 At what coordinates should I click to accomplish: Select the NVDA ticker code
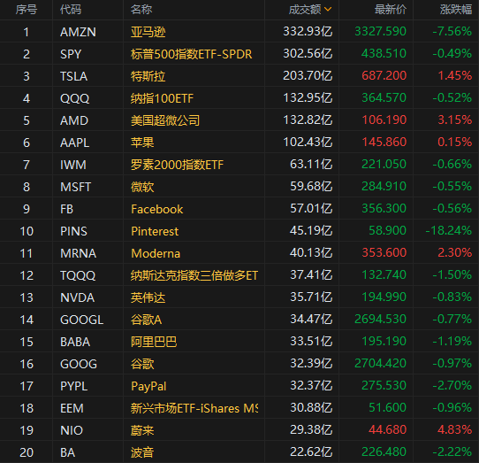point(77,297)
